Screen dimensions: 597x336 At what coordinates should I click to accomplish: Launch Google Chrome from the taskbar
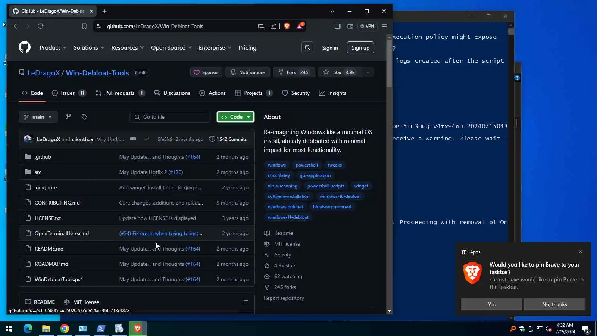tap(65, 329)
